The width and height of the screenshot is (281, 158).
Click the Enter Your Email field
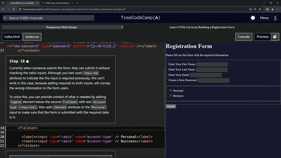point(206,75)
